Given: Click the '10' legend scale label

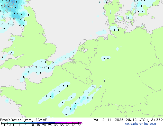Looking at the screenshot, I should point(32,125).
